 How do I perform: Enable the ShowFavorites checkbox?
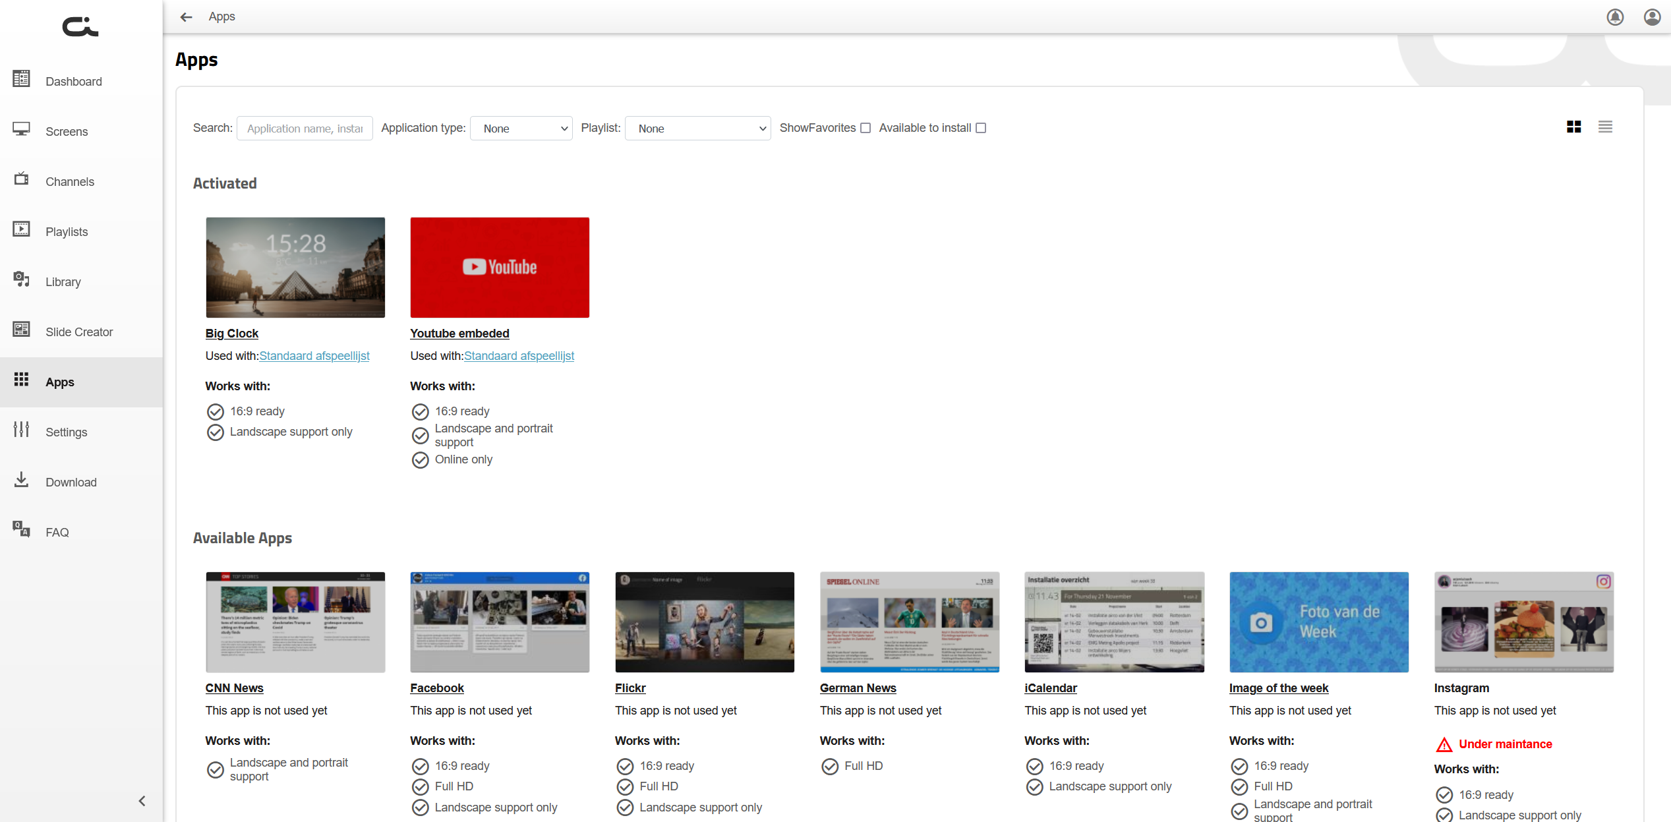click(x=865, y=127)
